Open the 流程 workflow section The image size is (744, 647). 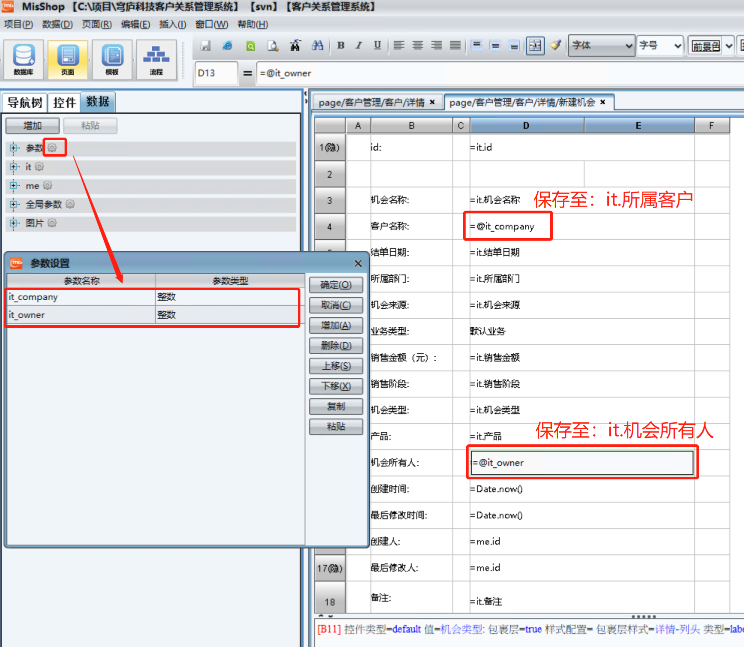click(156, 60)
